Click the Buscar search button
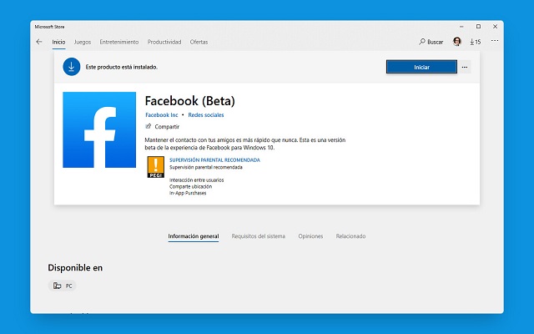 [x=431, y=42]
